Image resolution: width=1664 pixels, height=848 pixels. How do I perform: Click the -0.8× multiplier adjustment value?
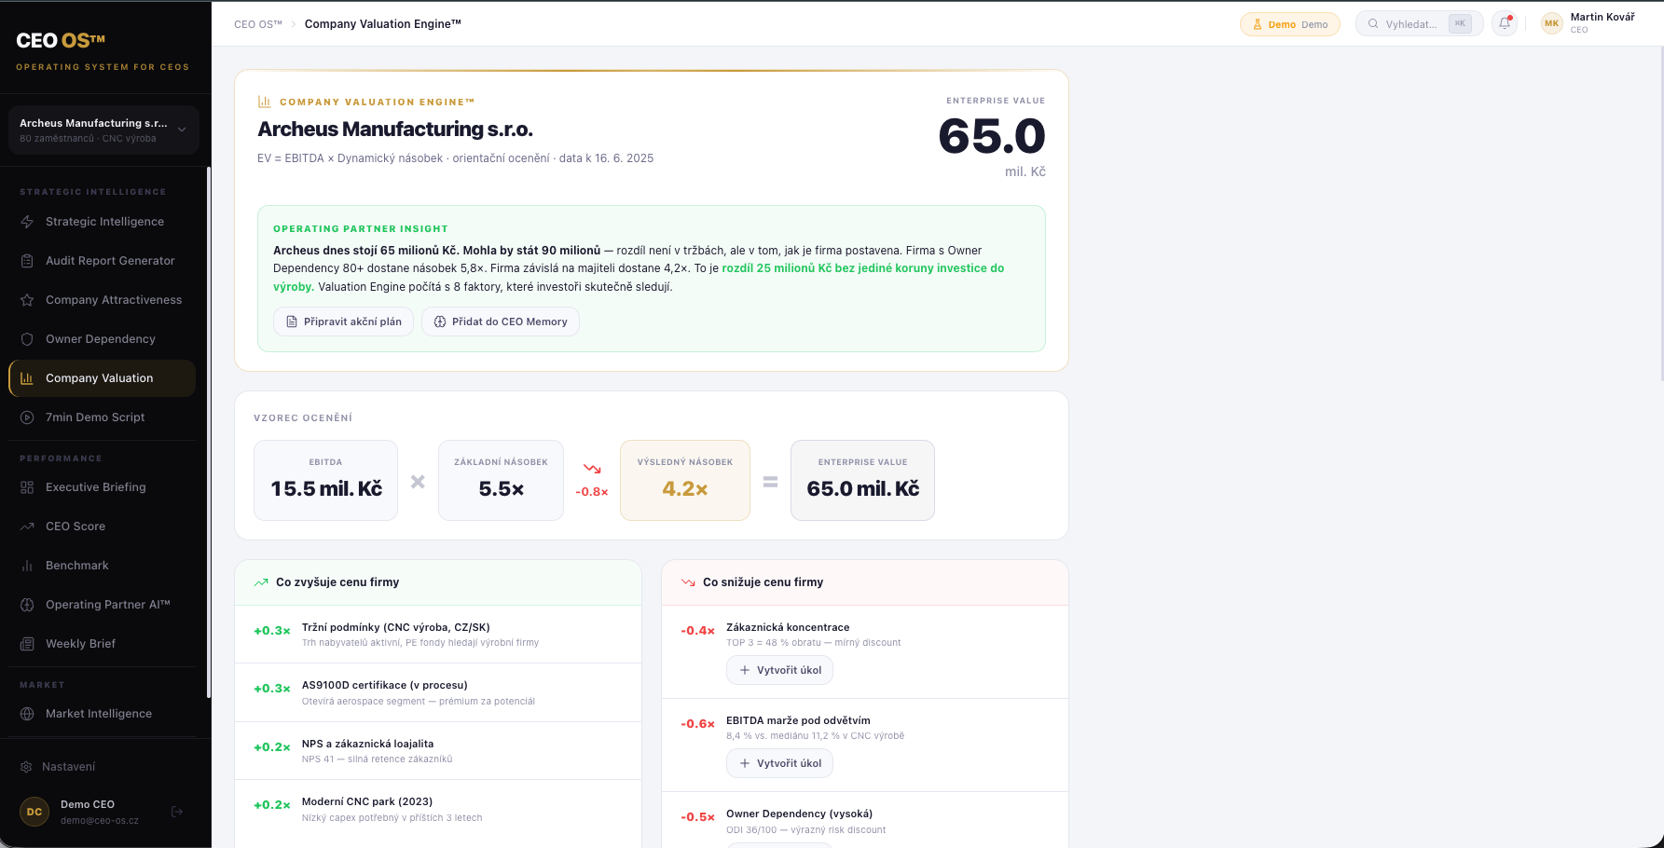coord(592,492)
